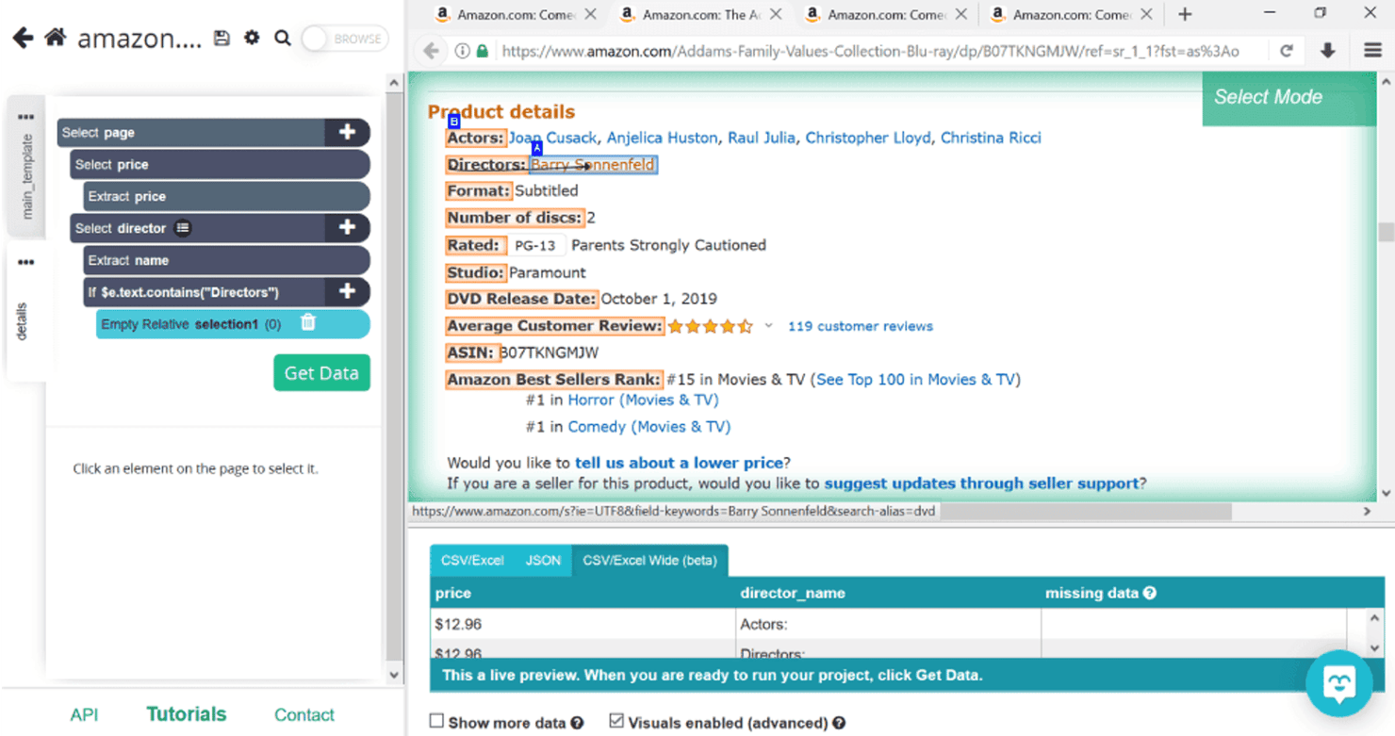1395x736 pixels.
Task: Click Christopher Lloyd actor link
Action: coord(867,138)
